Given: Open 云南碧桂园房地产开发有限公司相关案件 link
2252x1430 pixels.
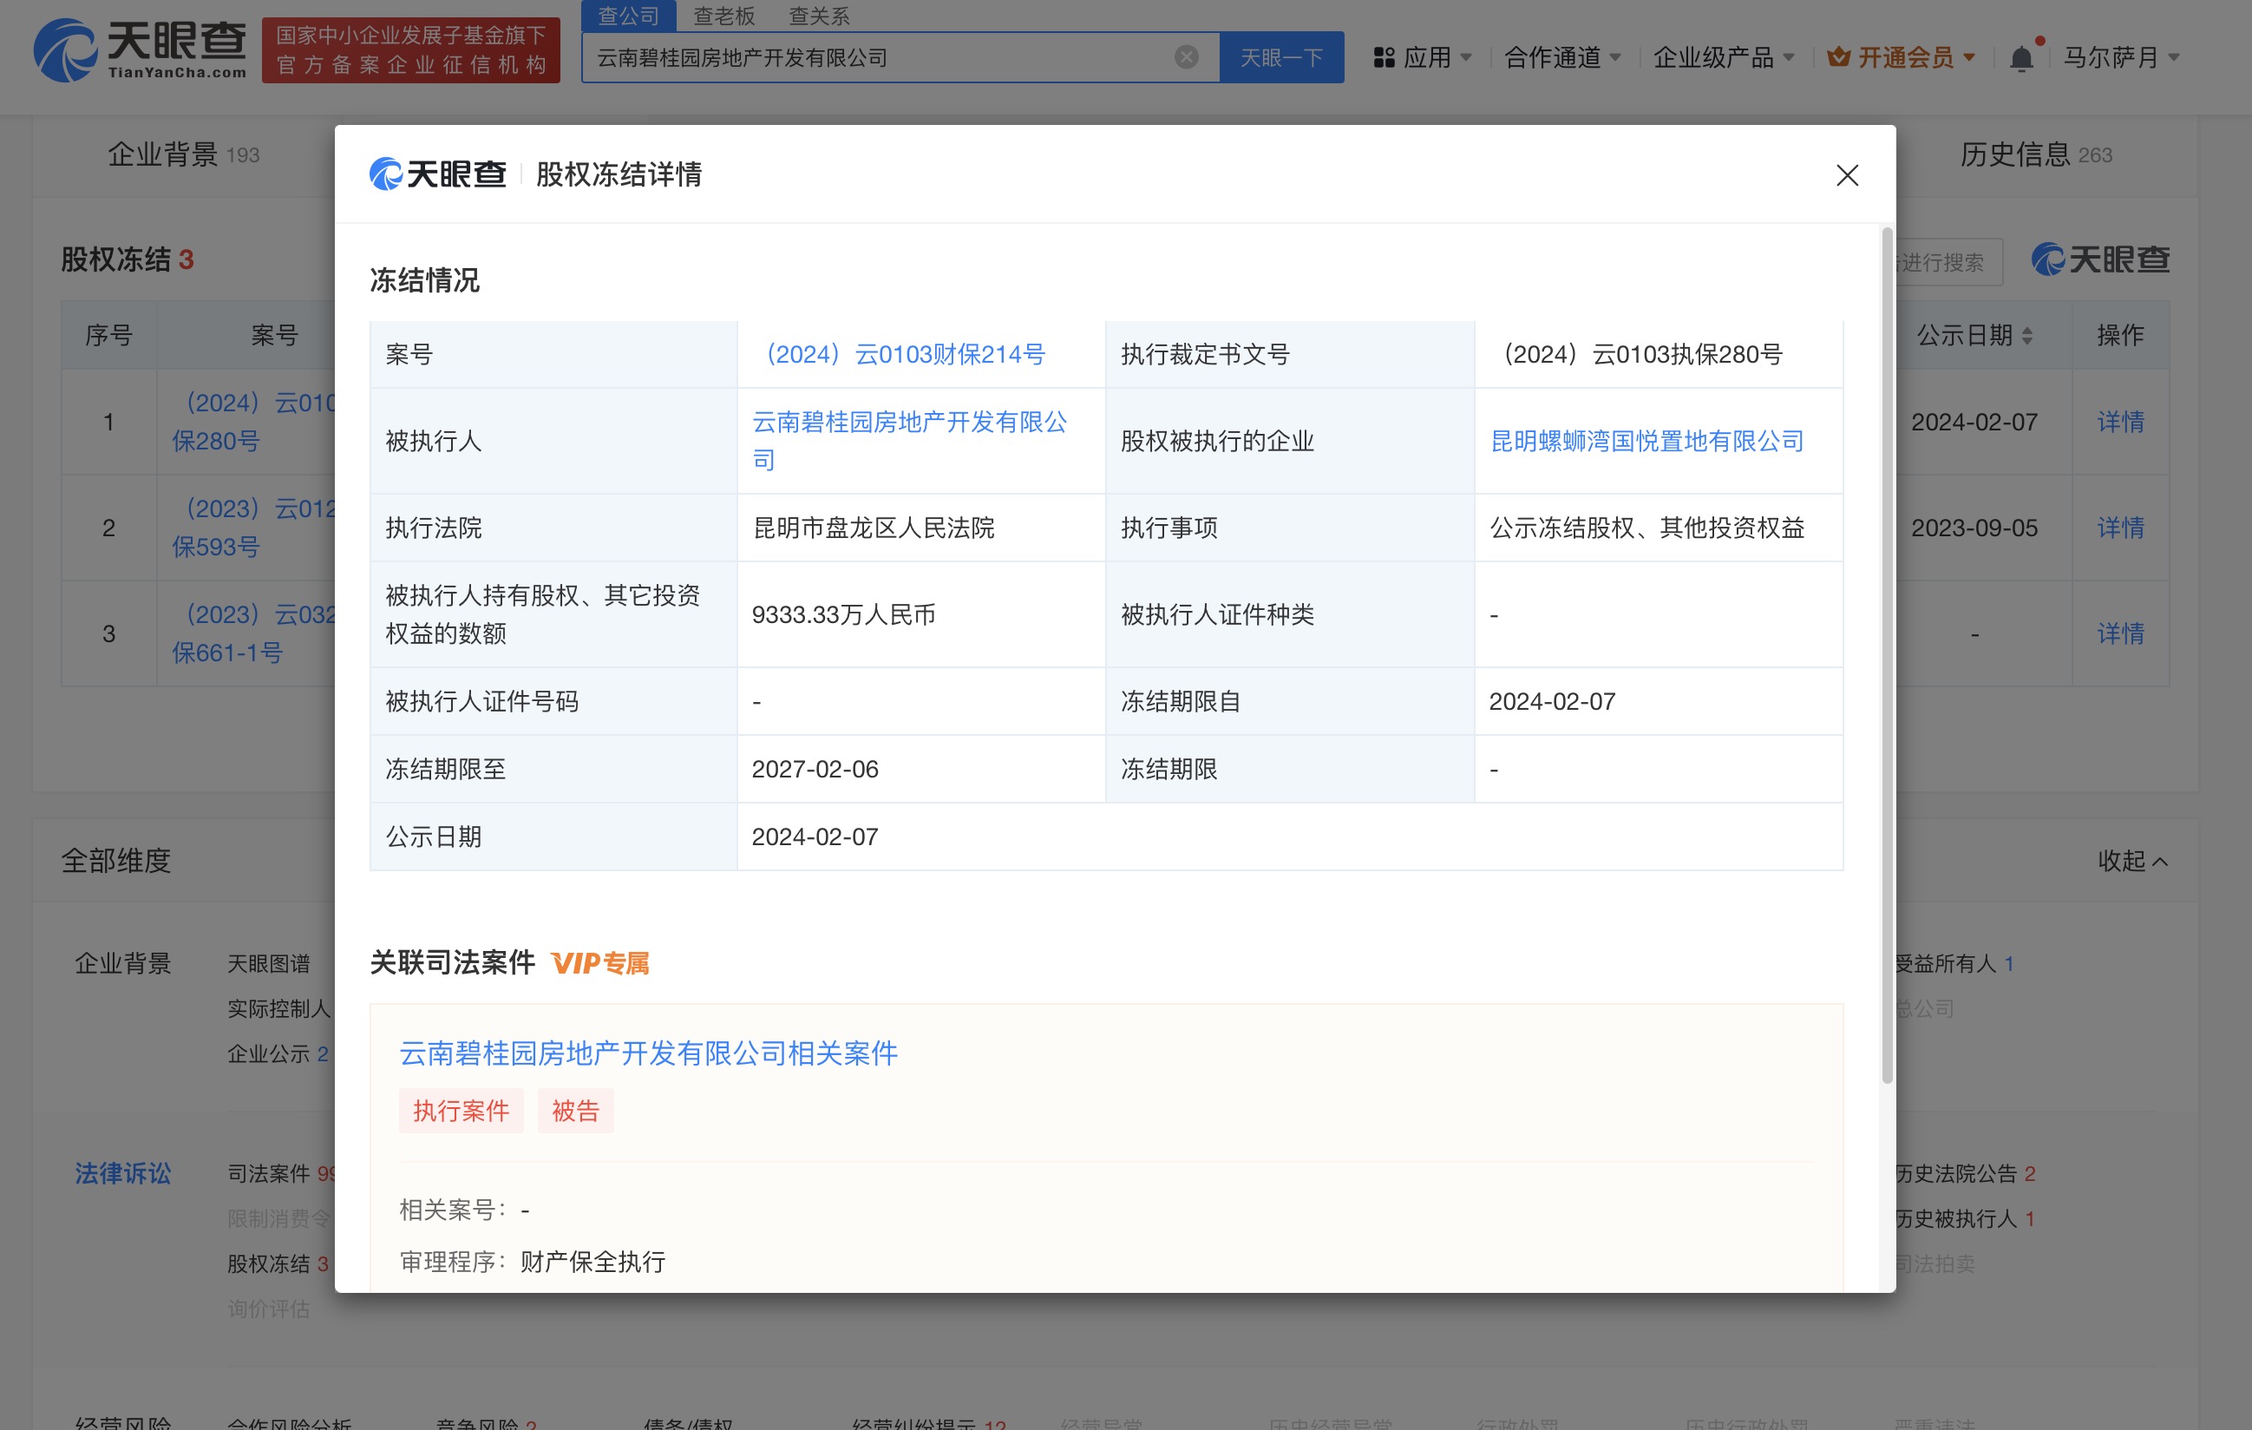Looking at the screenshot, I should pos(648,1053).
